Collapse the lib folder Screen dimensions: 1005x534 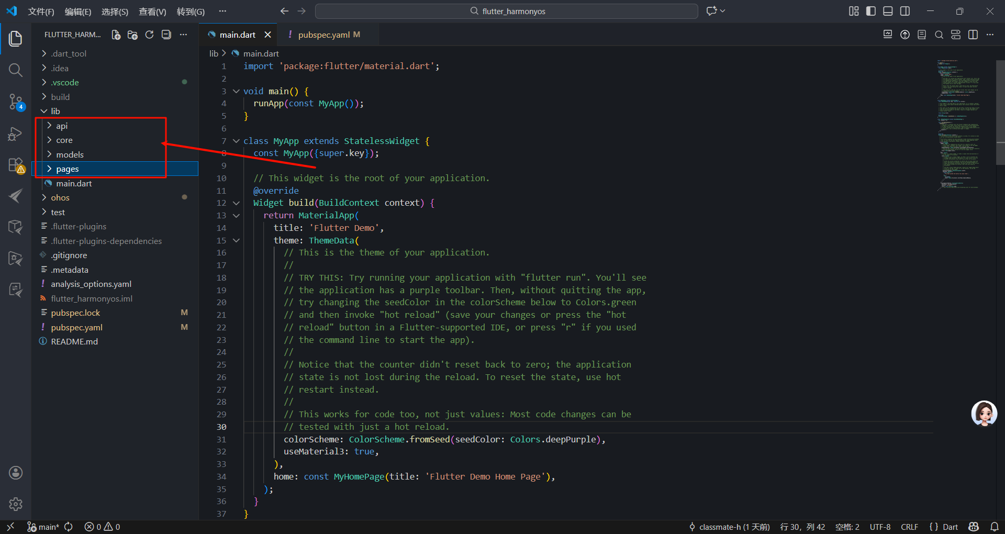[x=115, y=111]
